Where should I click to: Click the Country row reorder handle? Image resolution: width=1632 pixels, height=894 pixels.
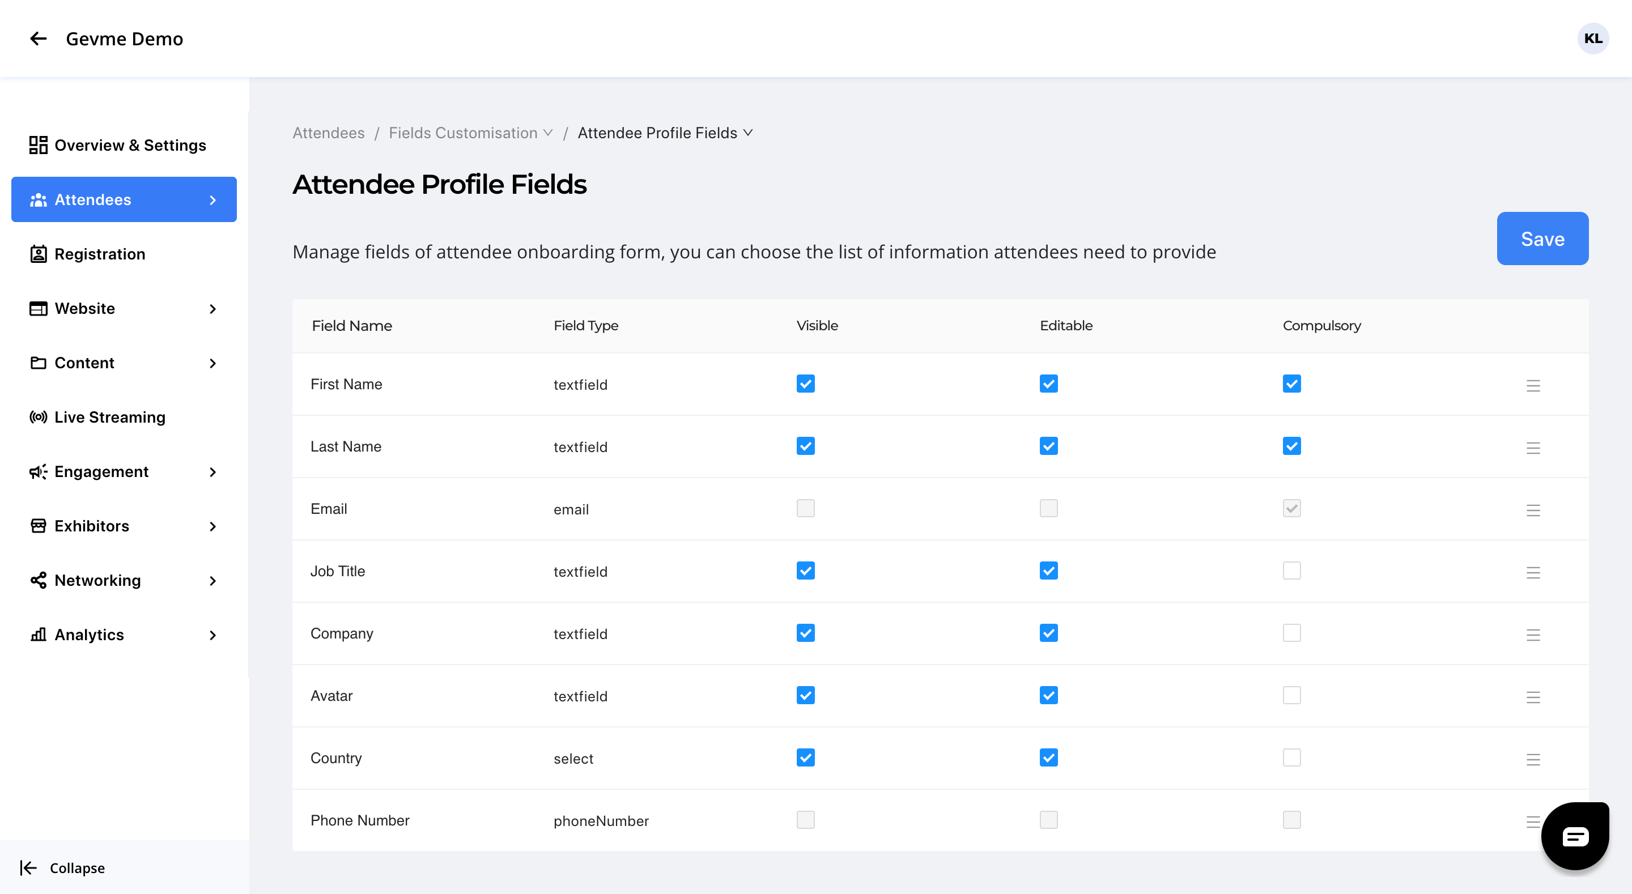[x=1532, y=759]
